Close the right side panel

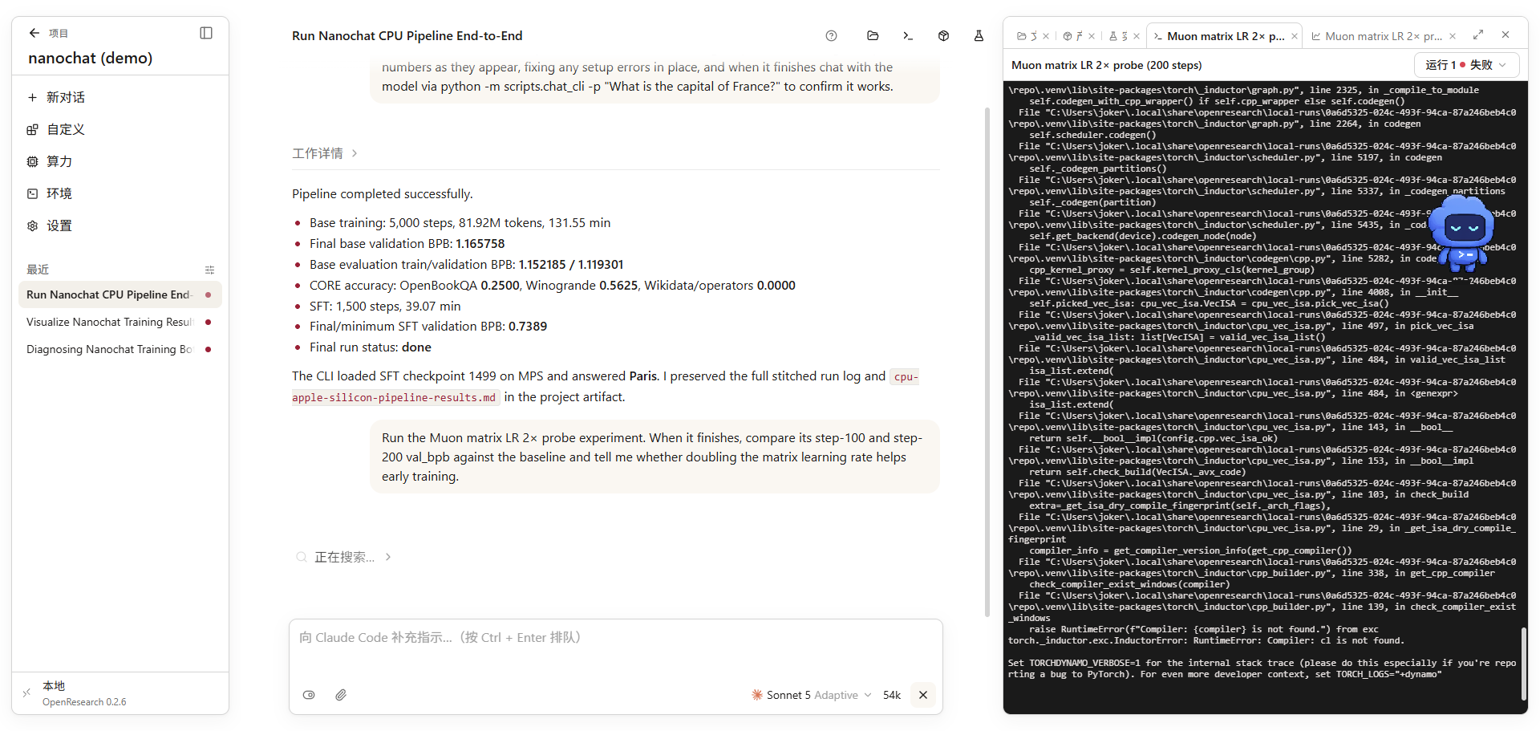tap(1506, 35)
